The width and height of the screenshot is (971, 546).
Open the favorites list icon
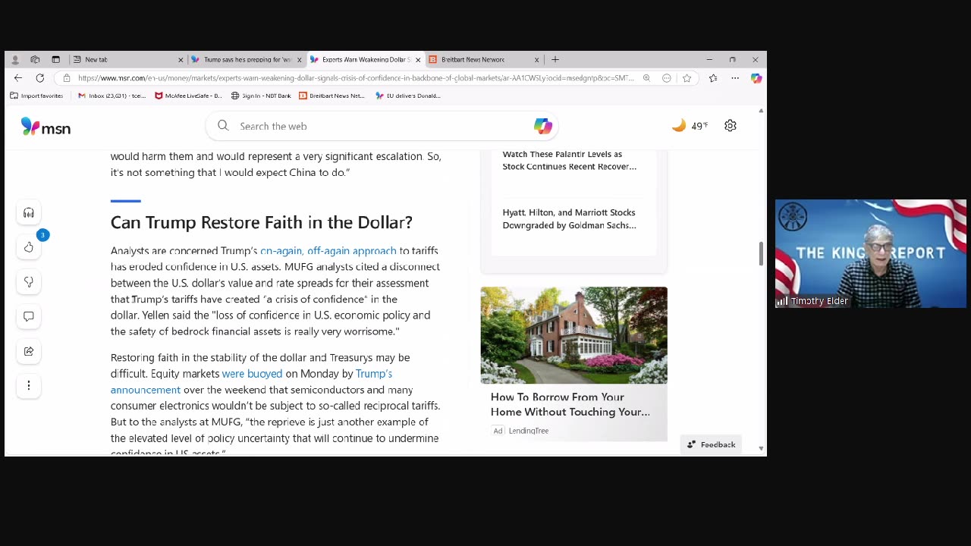click(x=713, y=78)
